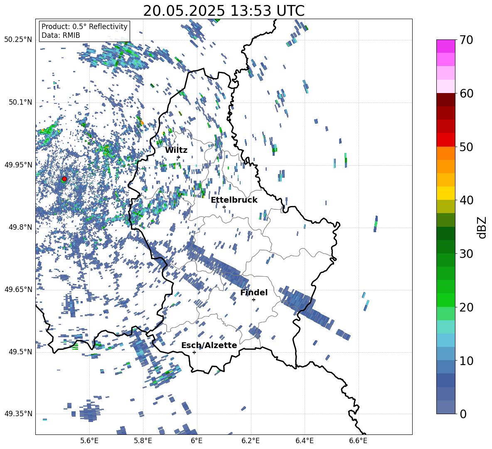The height and width of the screenshot is (449, 492).
Task: Click the 0 dBZ colorbar tick label
Action: (463, 414)
